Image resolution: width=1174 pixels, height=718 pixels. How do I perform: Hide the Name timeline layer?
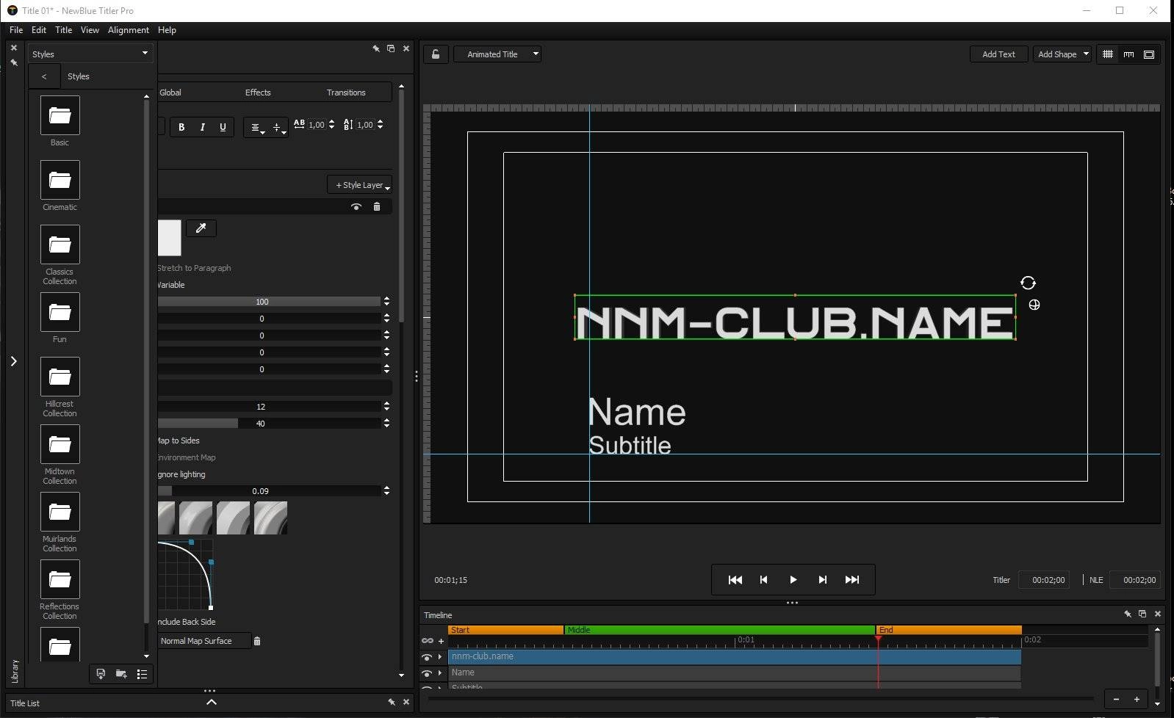427,673
